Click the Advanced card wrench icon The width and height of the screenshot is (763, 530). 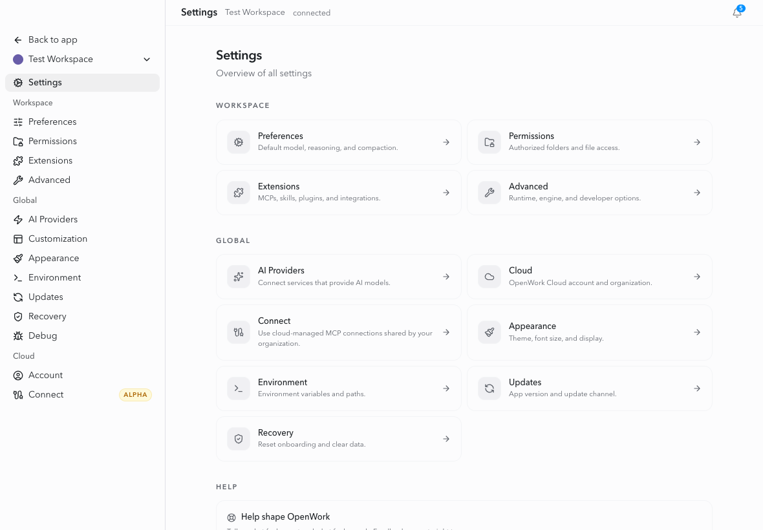(489, 193)
